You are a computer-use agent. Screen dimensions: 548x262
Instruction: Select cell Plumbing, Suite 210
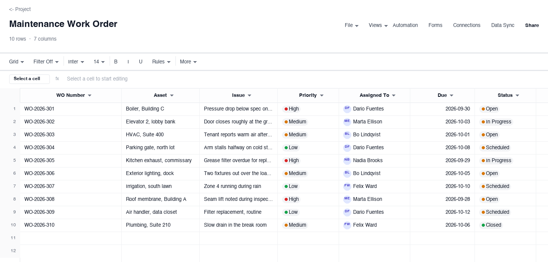pos(161,225)
